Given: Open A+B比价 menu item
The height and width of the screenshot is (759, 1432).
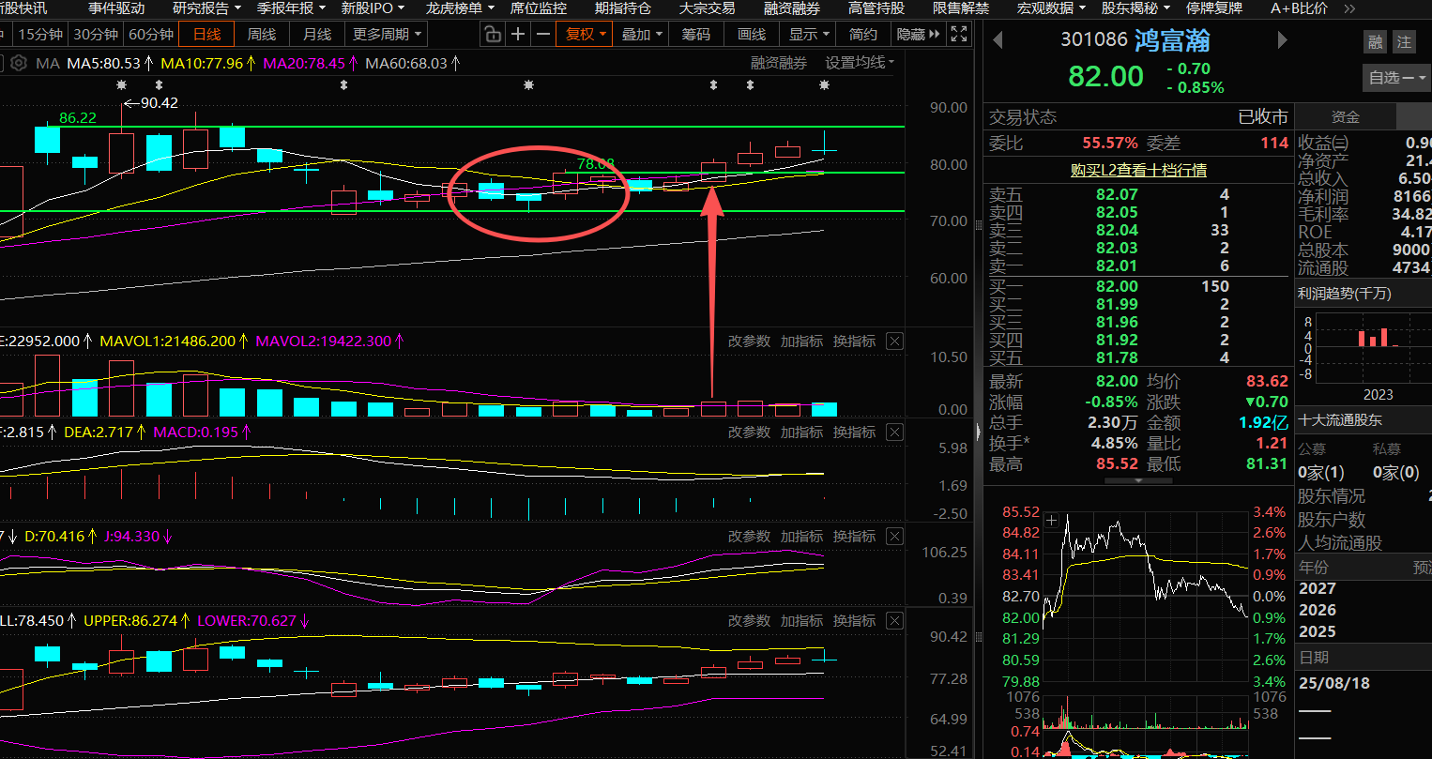Looking at the screenshot, I should tap(1299, 8).
